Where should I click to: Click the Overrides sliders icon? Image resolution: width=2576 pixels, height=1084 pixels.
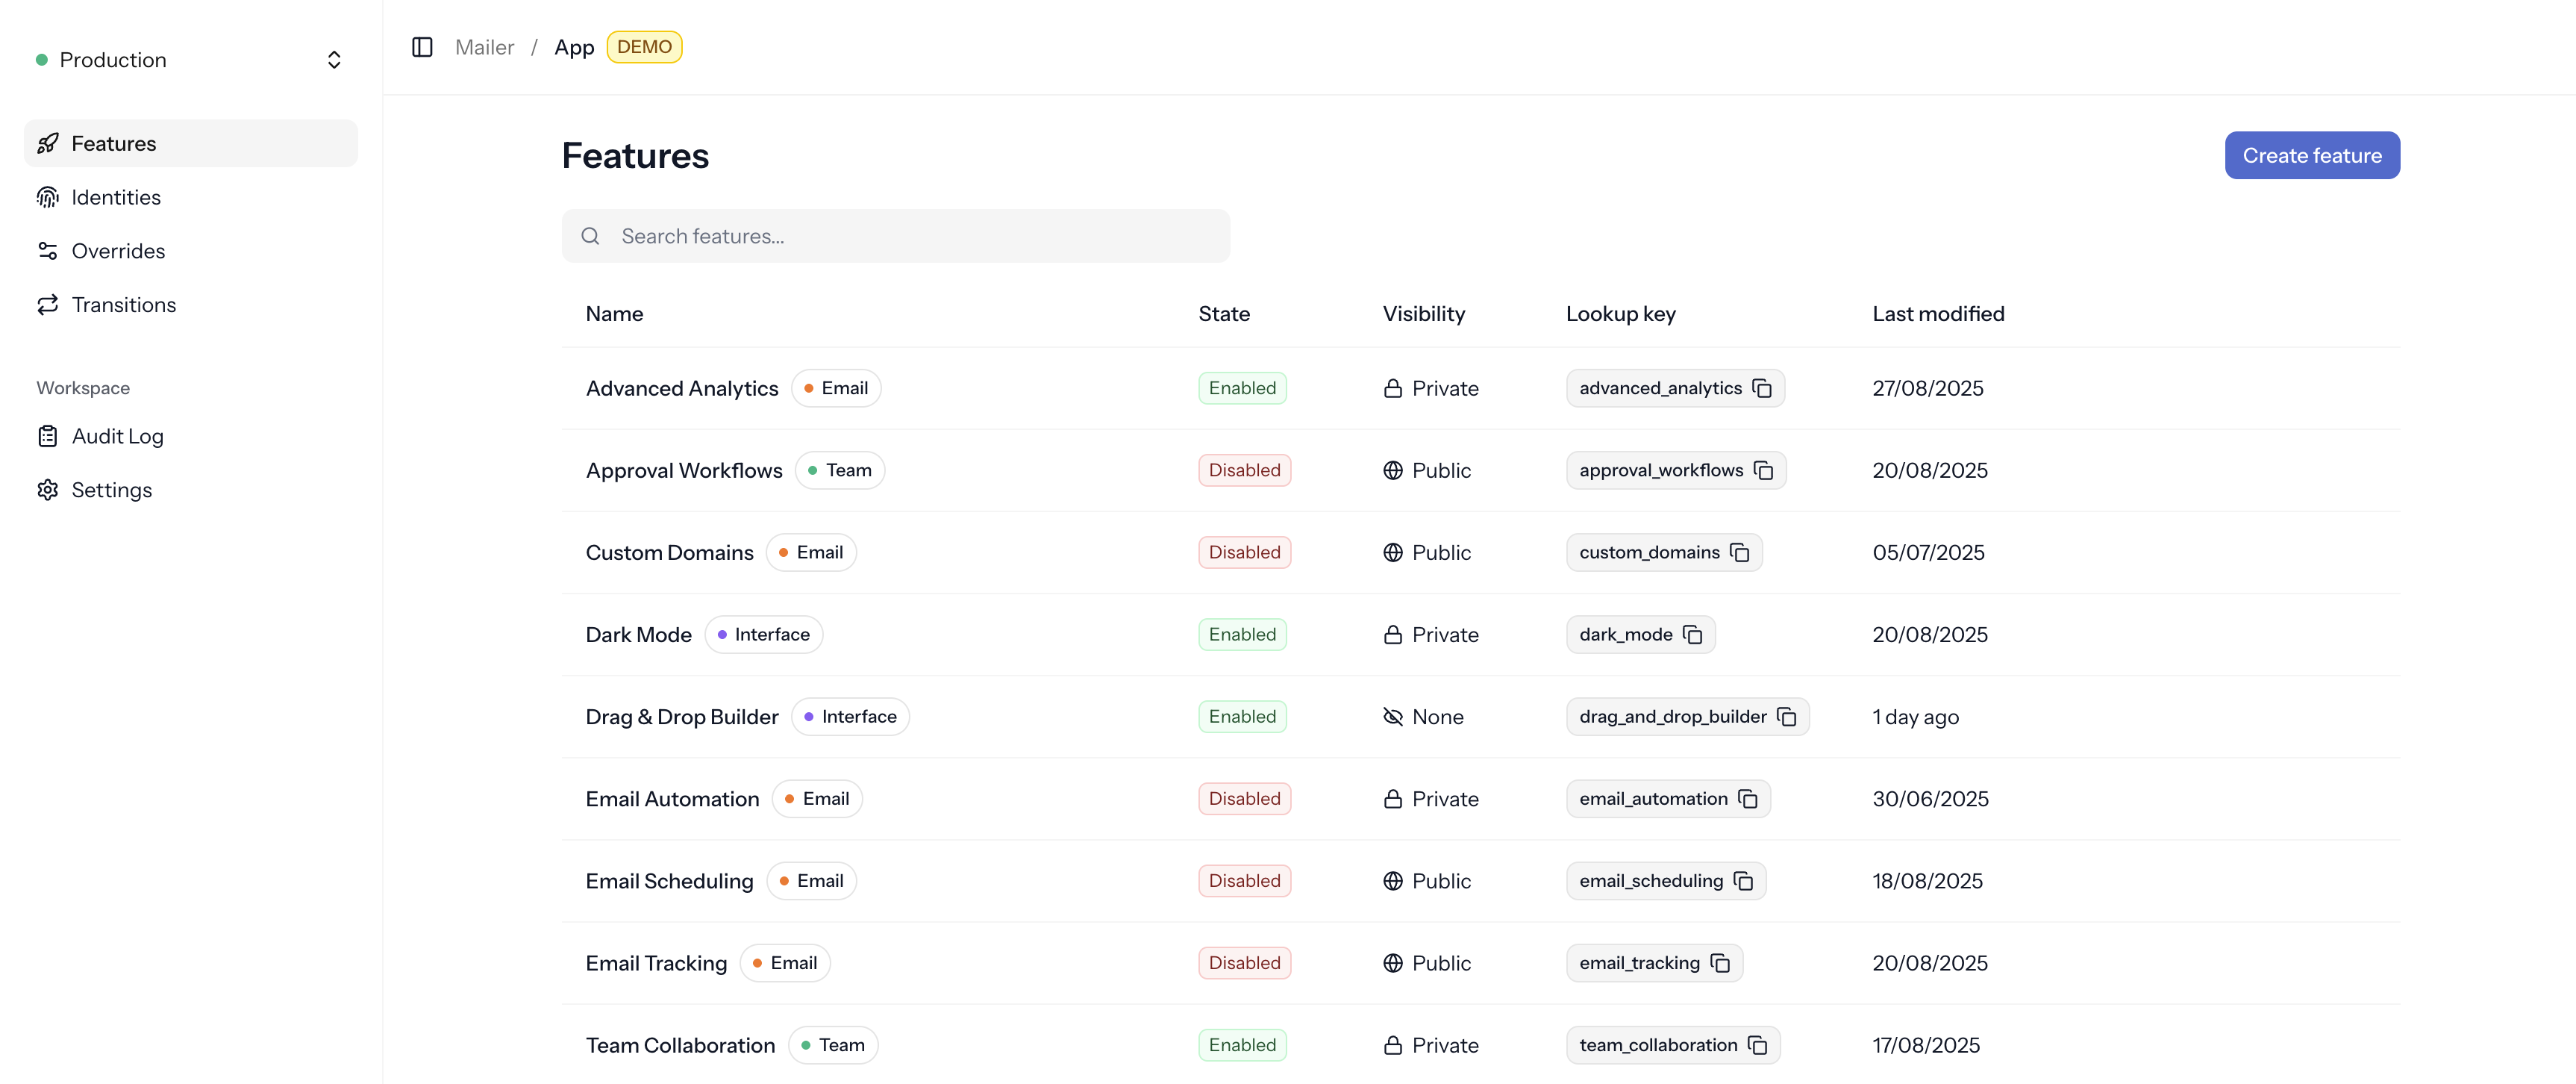click(47, 251)
